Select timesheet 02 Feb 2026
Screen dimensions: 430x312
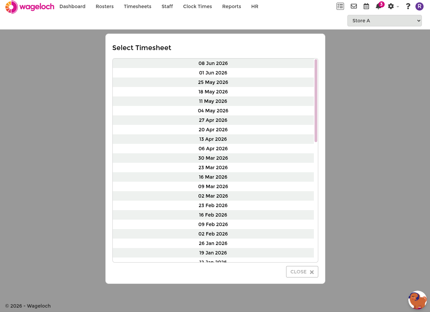[x=213, y=234]
